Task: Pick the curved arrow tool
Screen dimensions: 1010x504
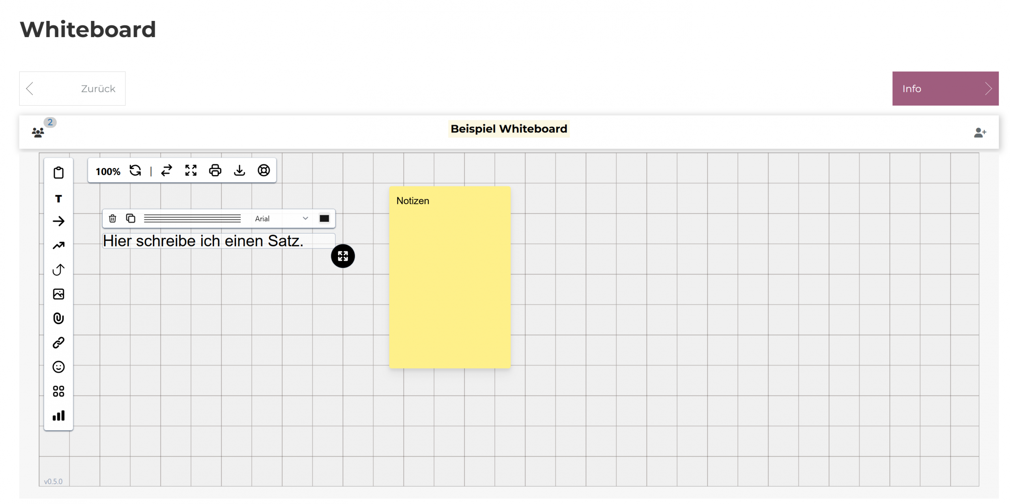Action: pyautogui.click(x=58, y=270)
